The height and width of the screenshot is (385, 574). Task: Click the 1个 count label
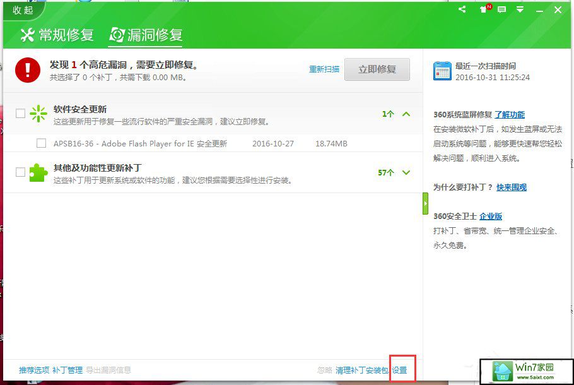pyautogui.click(x=388, y=114)
